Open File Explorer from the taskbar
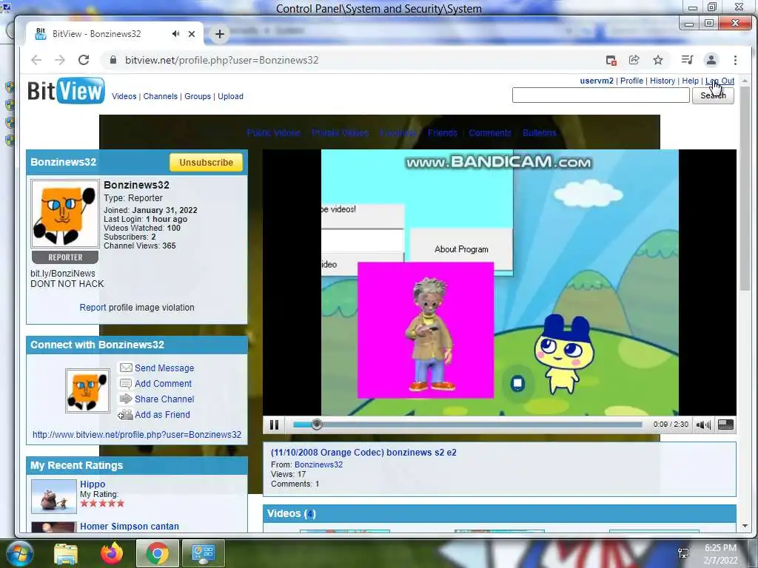 (66, 553)
